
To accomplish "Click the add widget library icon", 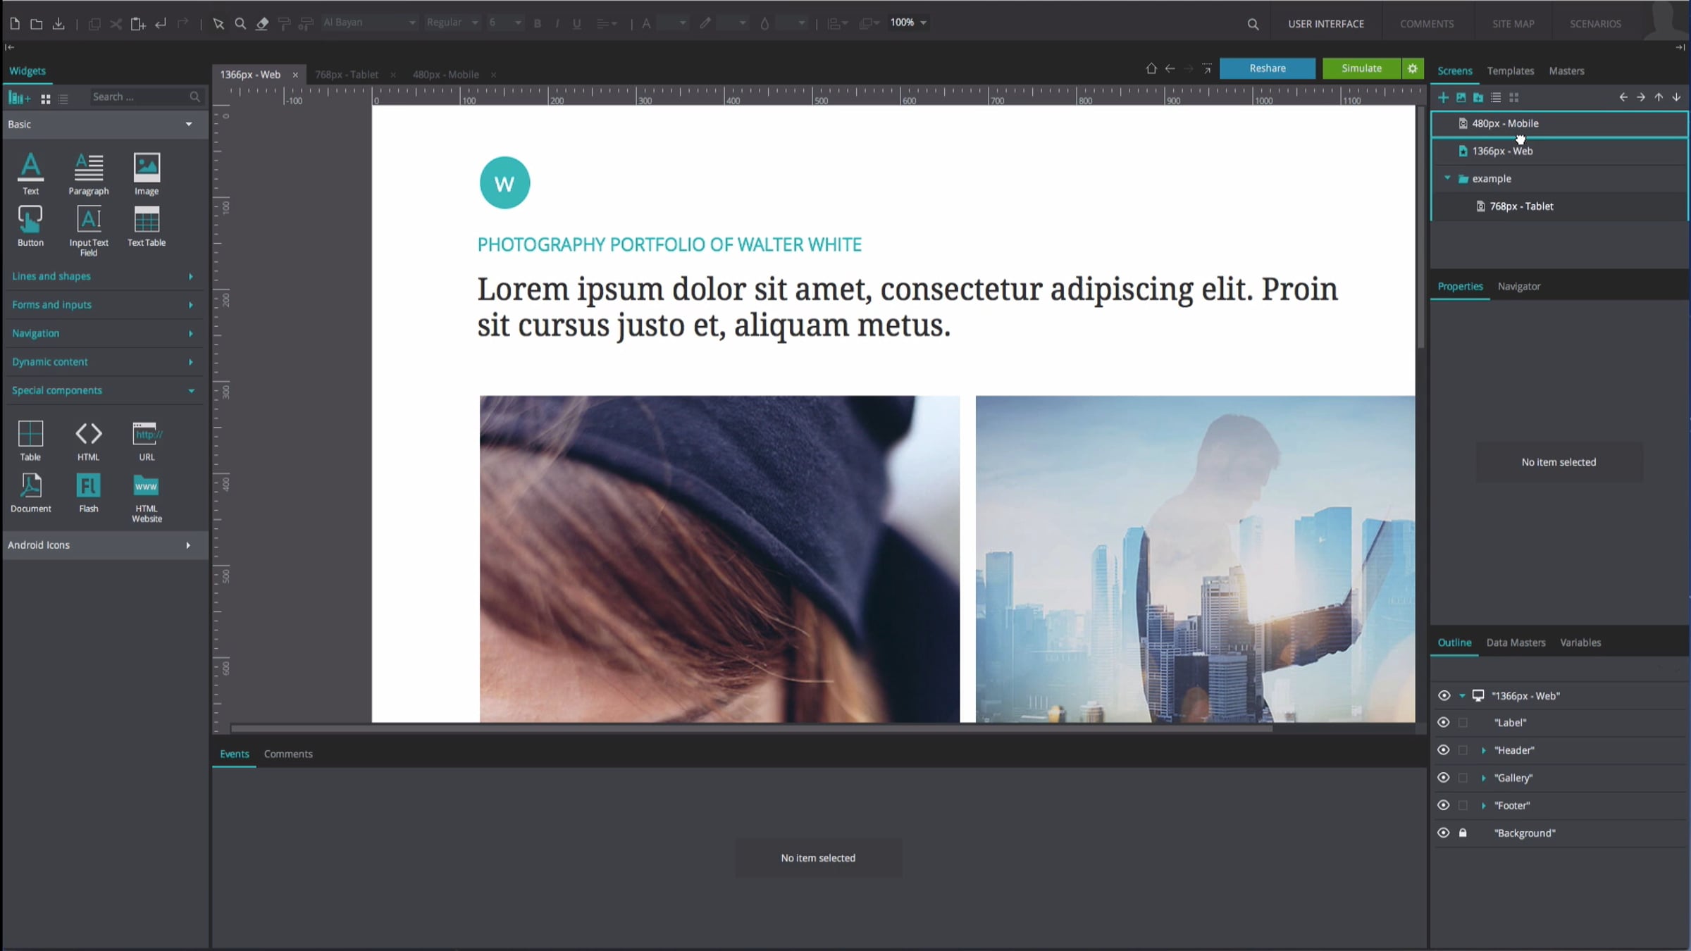I will (x=20, y=98).
